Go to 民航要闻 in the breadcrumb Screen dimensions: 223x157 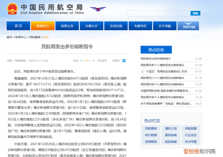[35, 37]
